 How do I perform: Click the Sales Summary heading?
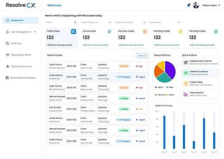(x=163, y=105)
